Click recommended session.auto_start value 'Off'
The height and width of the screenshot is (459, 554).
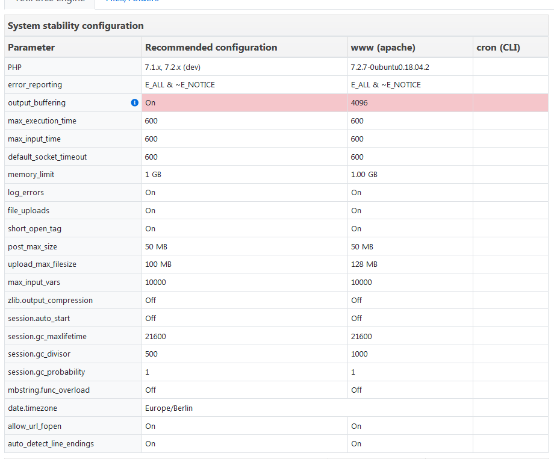point(151,319)
